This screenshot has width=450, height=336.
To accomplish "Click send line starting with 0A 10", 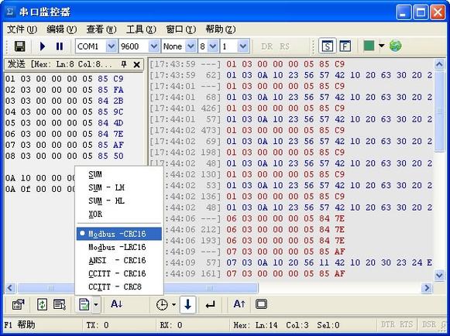I will [40, 178].
